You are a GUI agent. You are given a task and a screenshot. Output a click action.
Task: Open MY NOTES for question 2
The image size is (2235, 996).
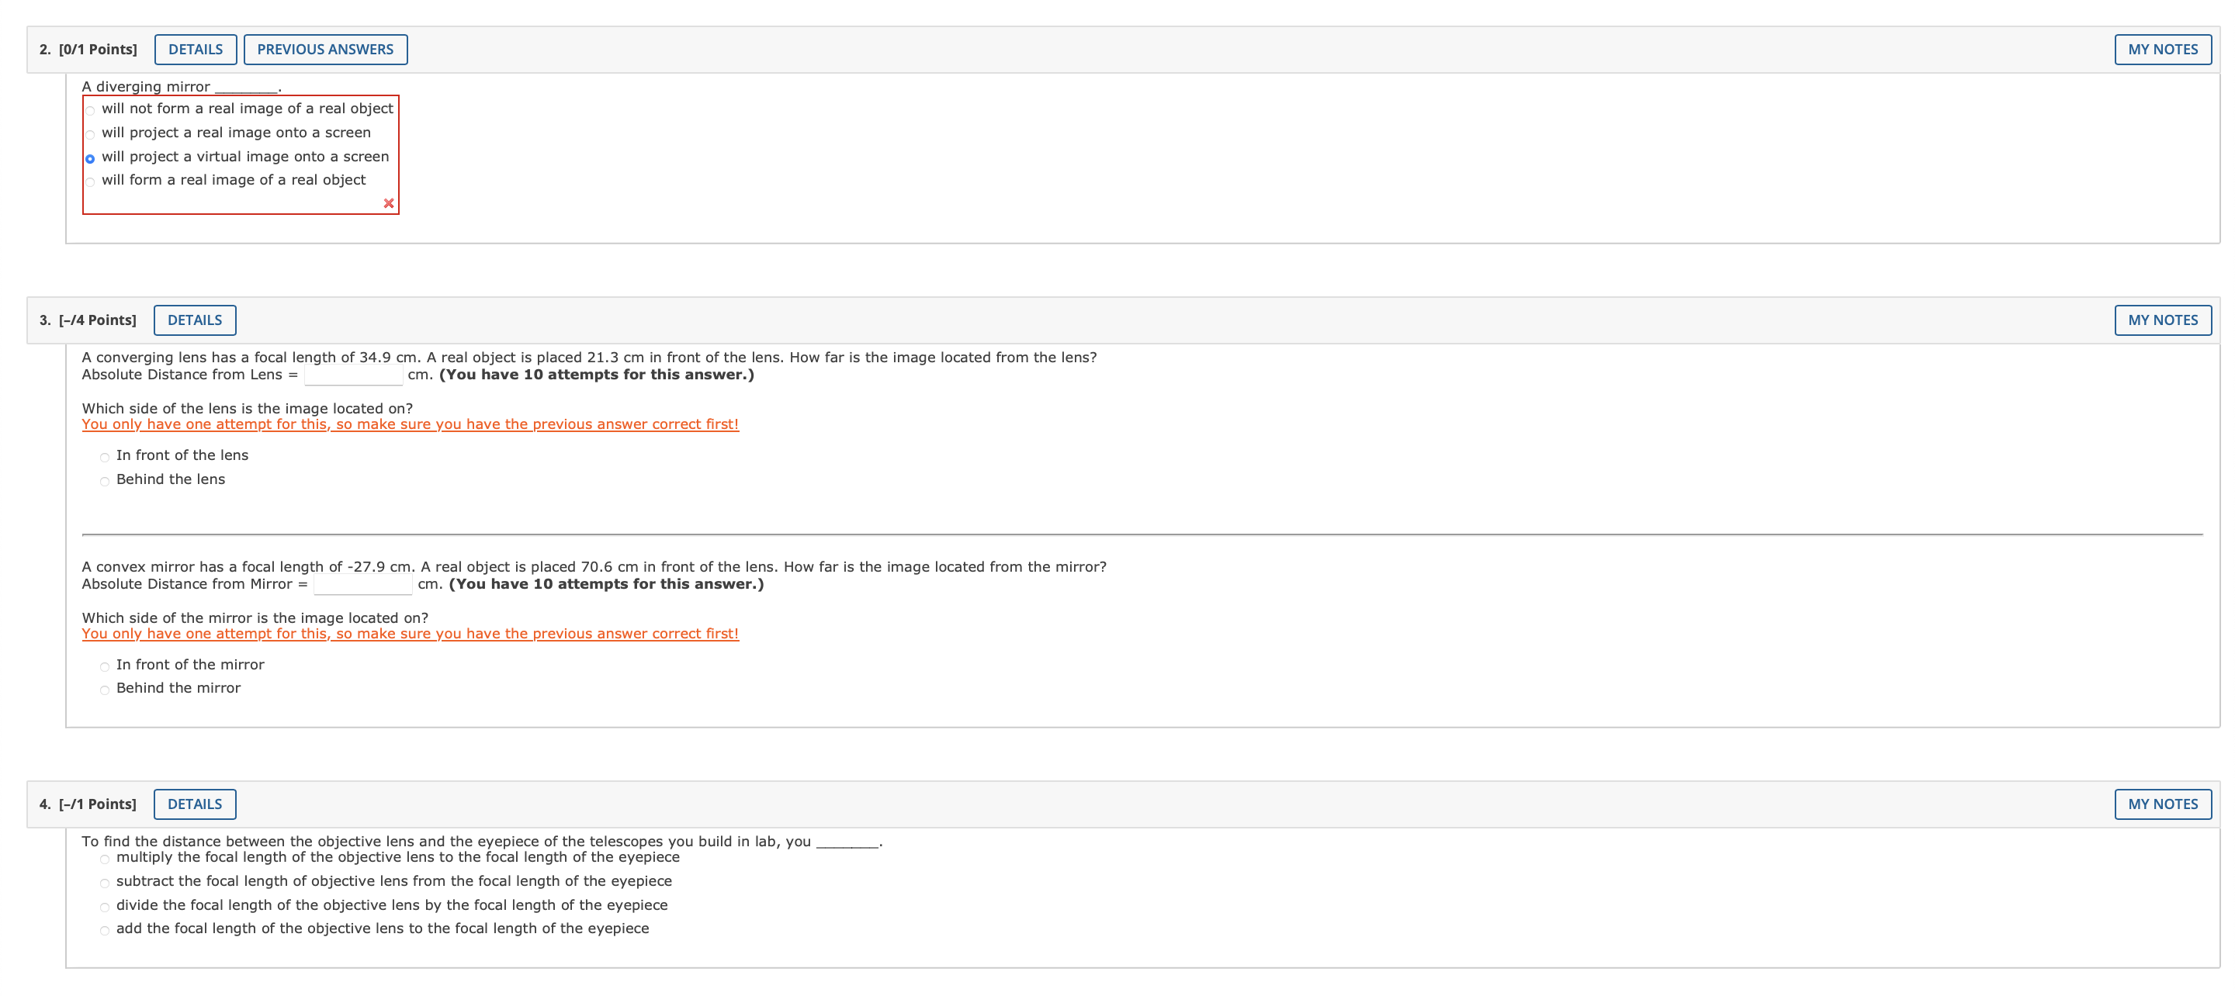point(2162,50)
